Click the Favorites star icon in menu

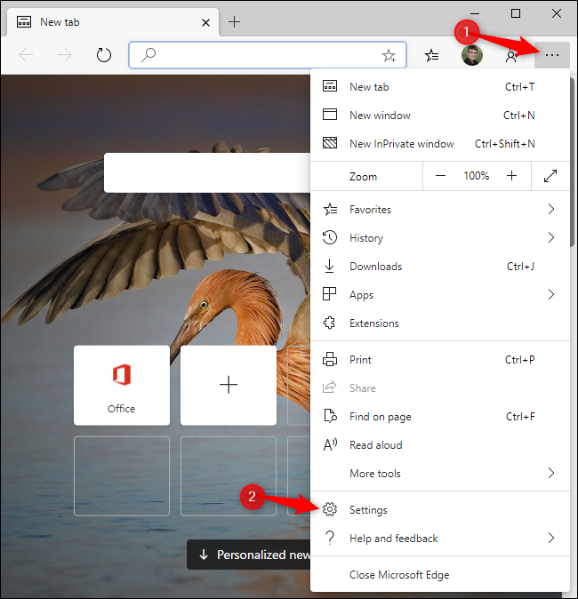pos(330,210)
